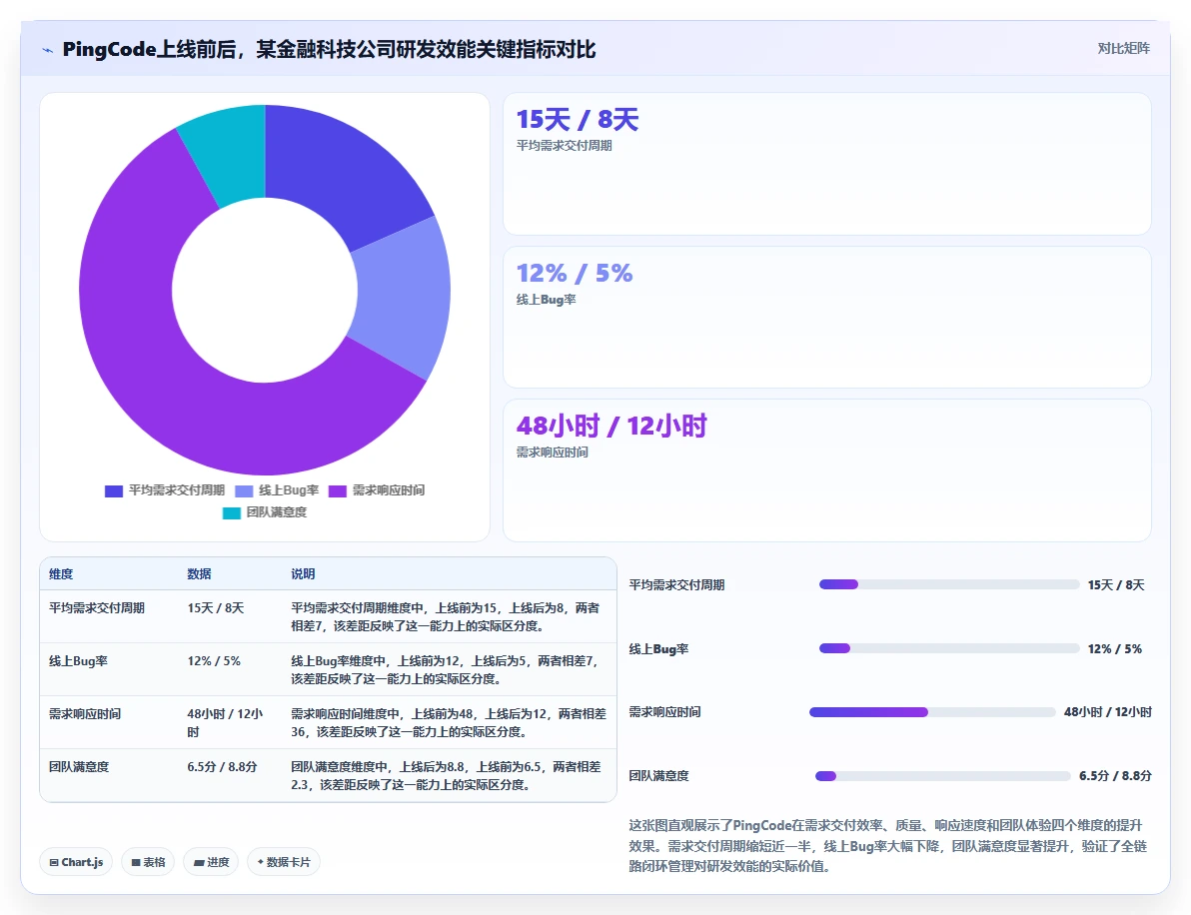Click the legend label 线上Bug率
The height and width of the screenshot is (915, 1191).
289,490
